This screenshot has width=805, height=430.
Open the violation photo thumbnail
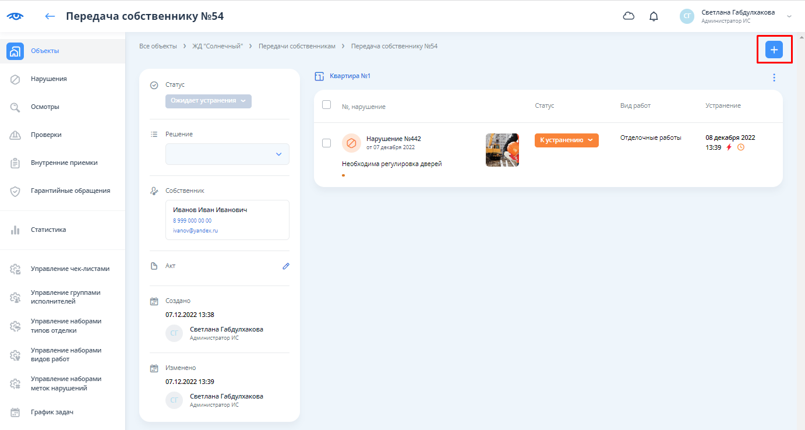502,150
